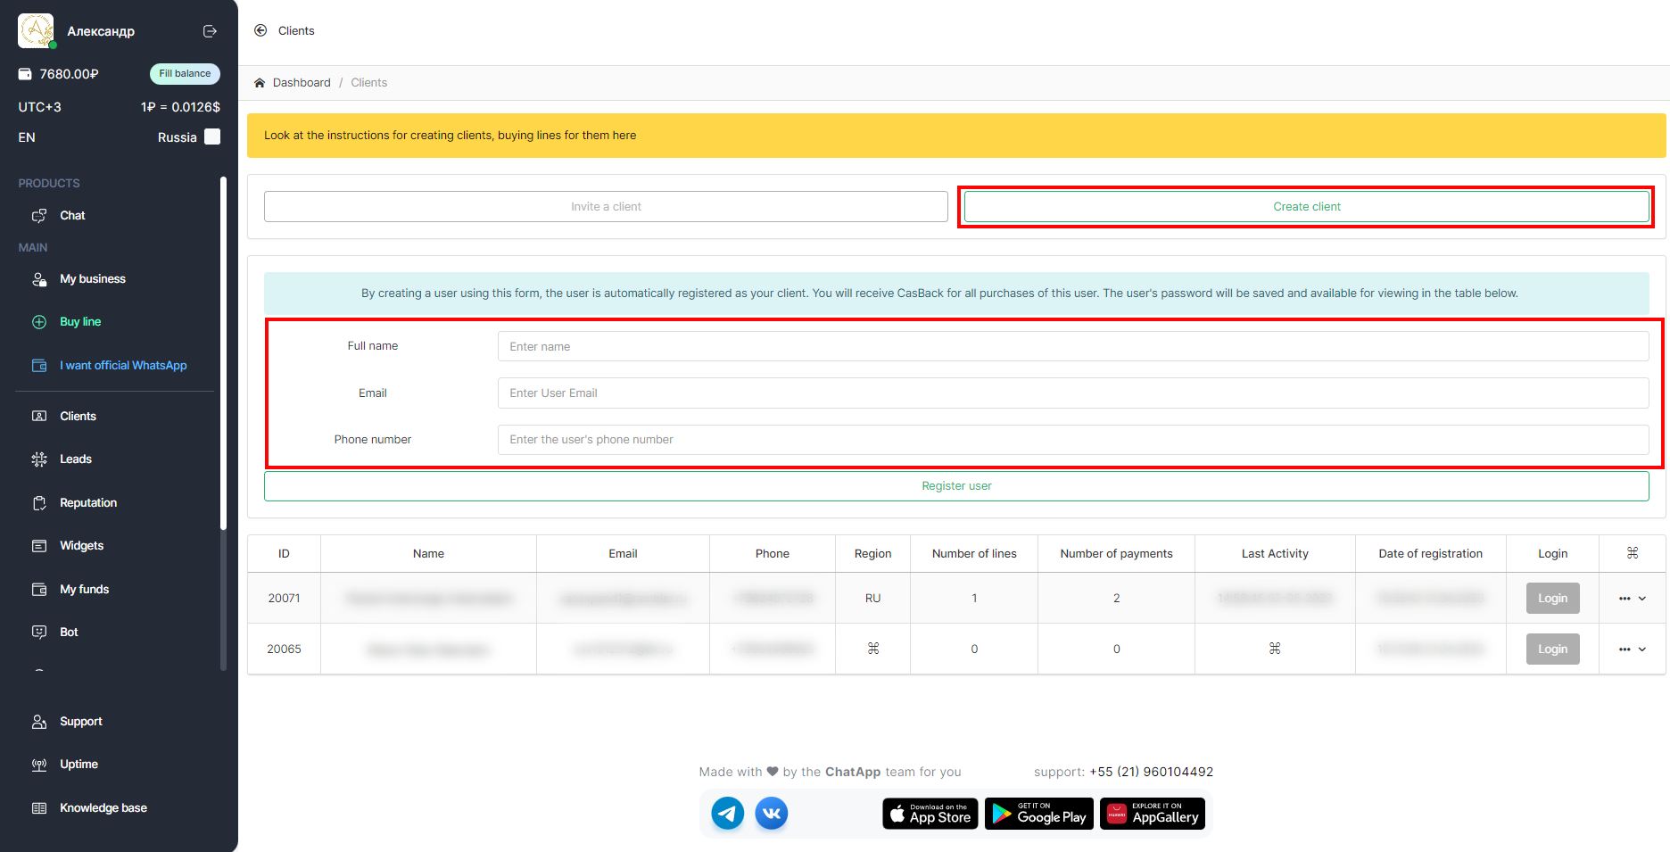Click the logout icon beside Александр
Image resolution: width=1670 pixels, height=852 pixels.
tap(210, 31)
